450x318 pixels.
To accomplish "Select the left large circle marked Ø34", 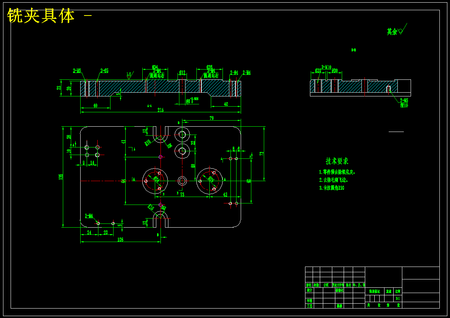I will point(155,181).
